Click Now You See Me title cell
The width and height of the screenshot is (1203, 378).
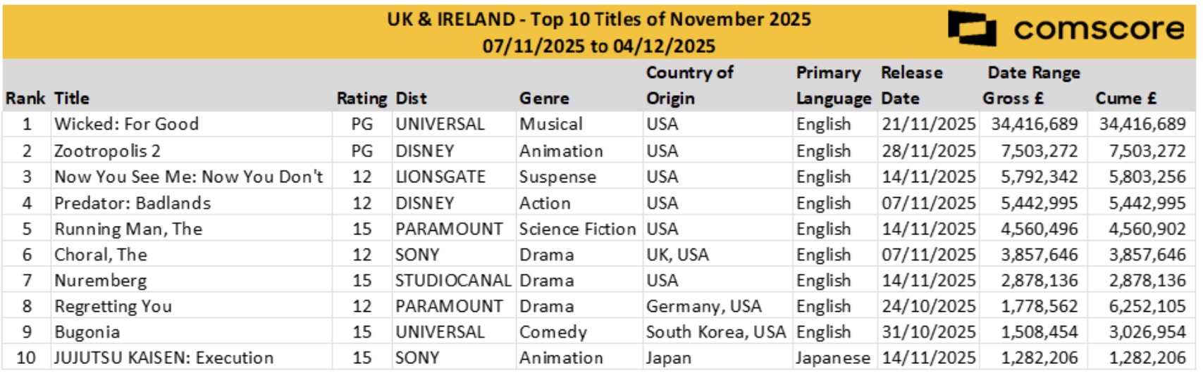coord(188,177)
